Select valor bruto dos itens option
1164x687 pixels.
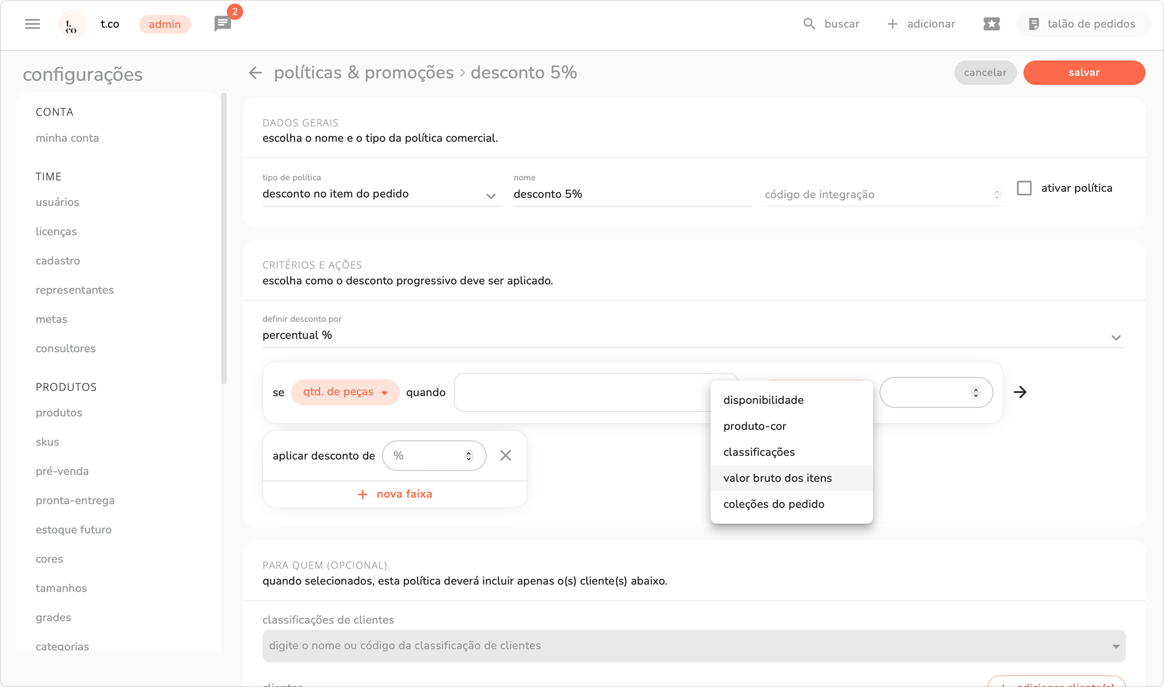777,478
